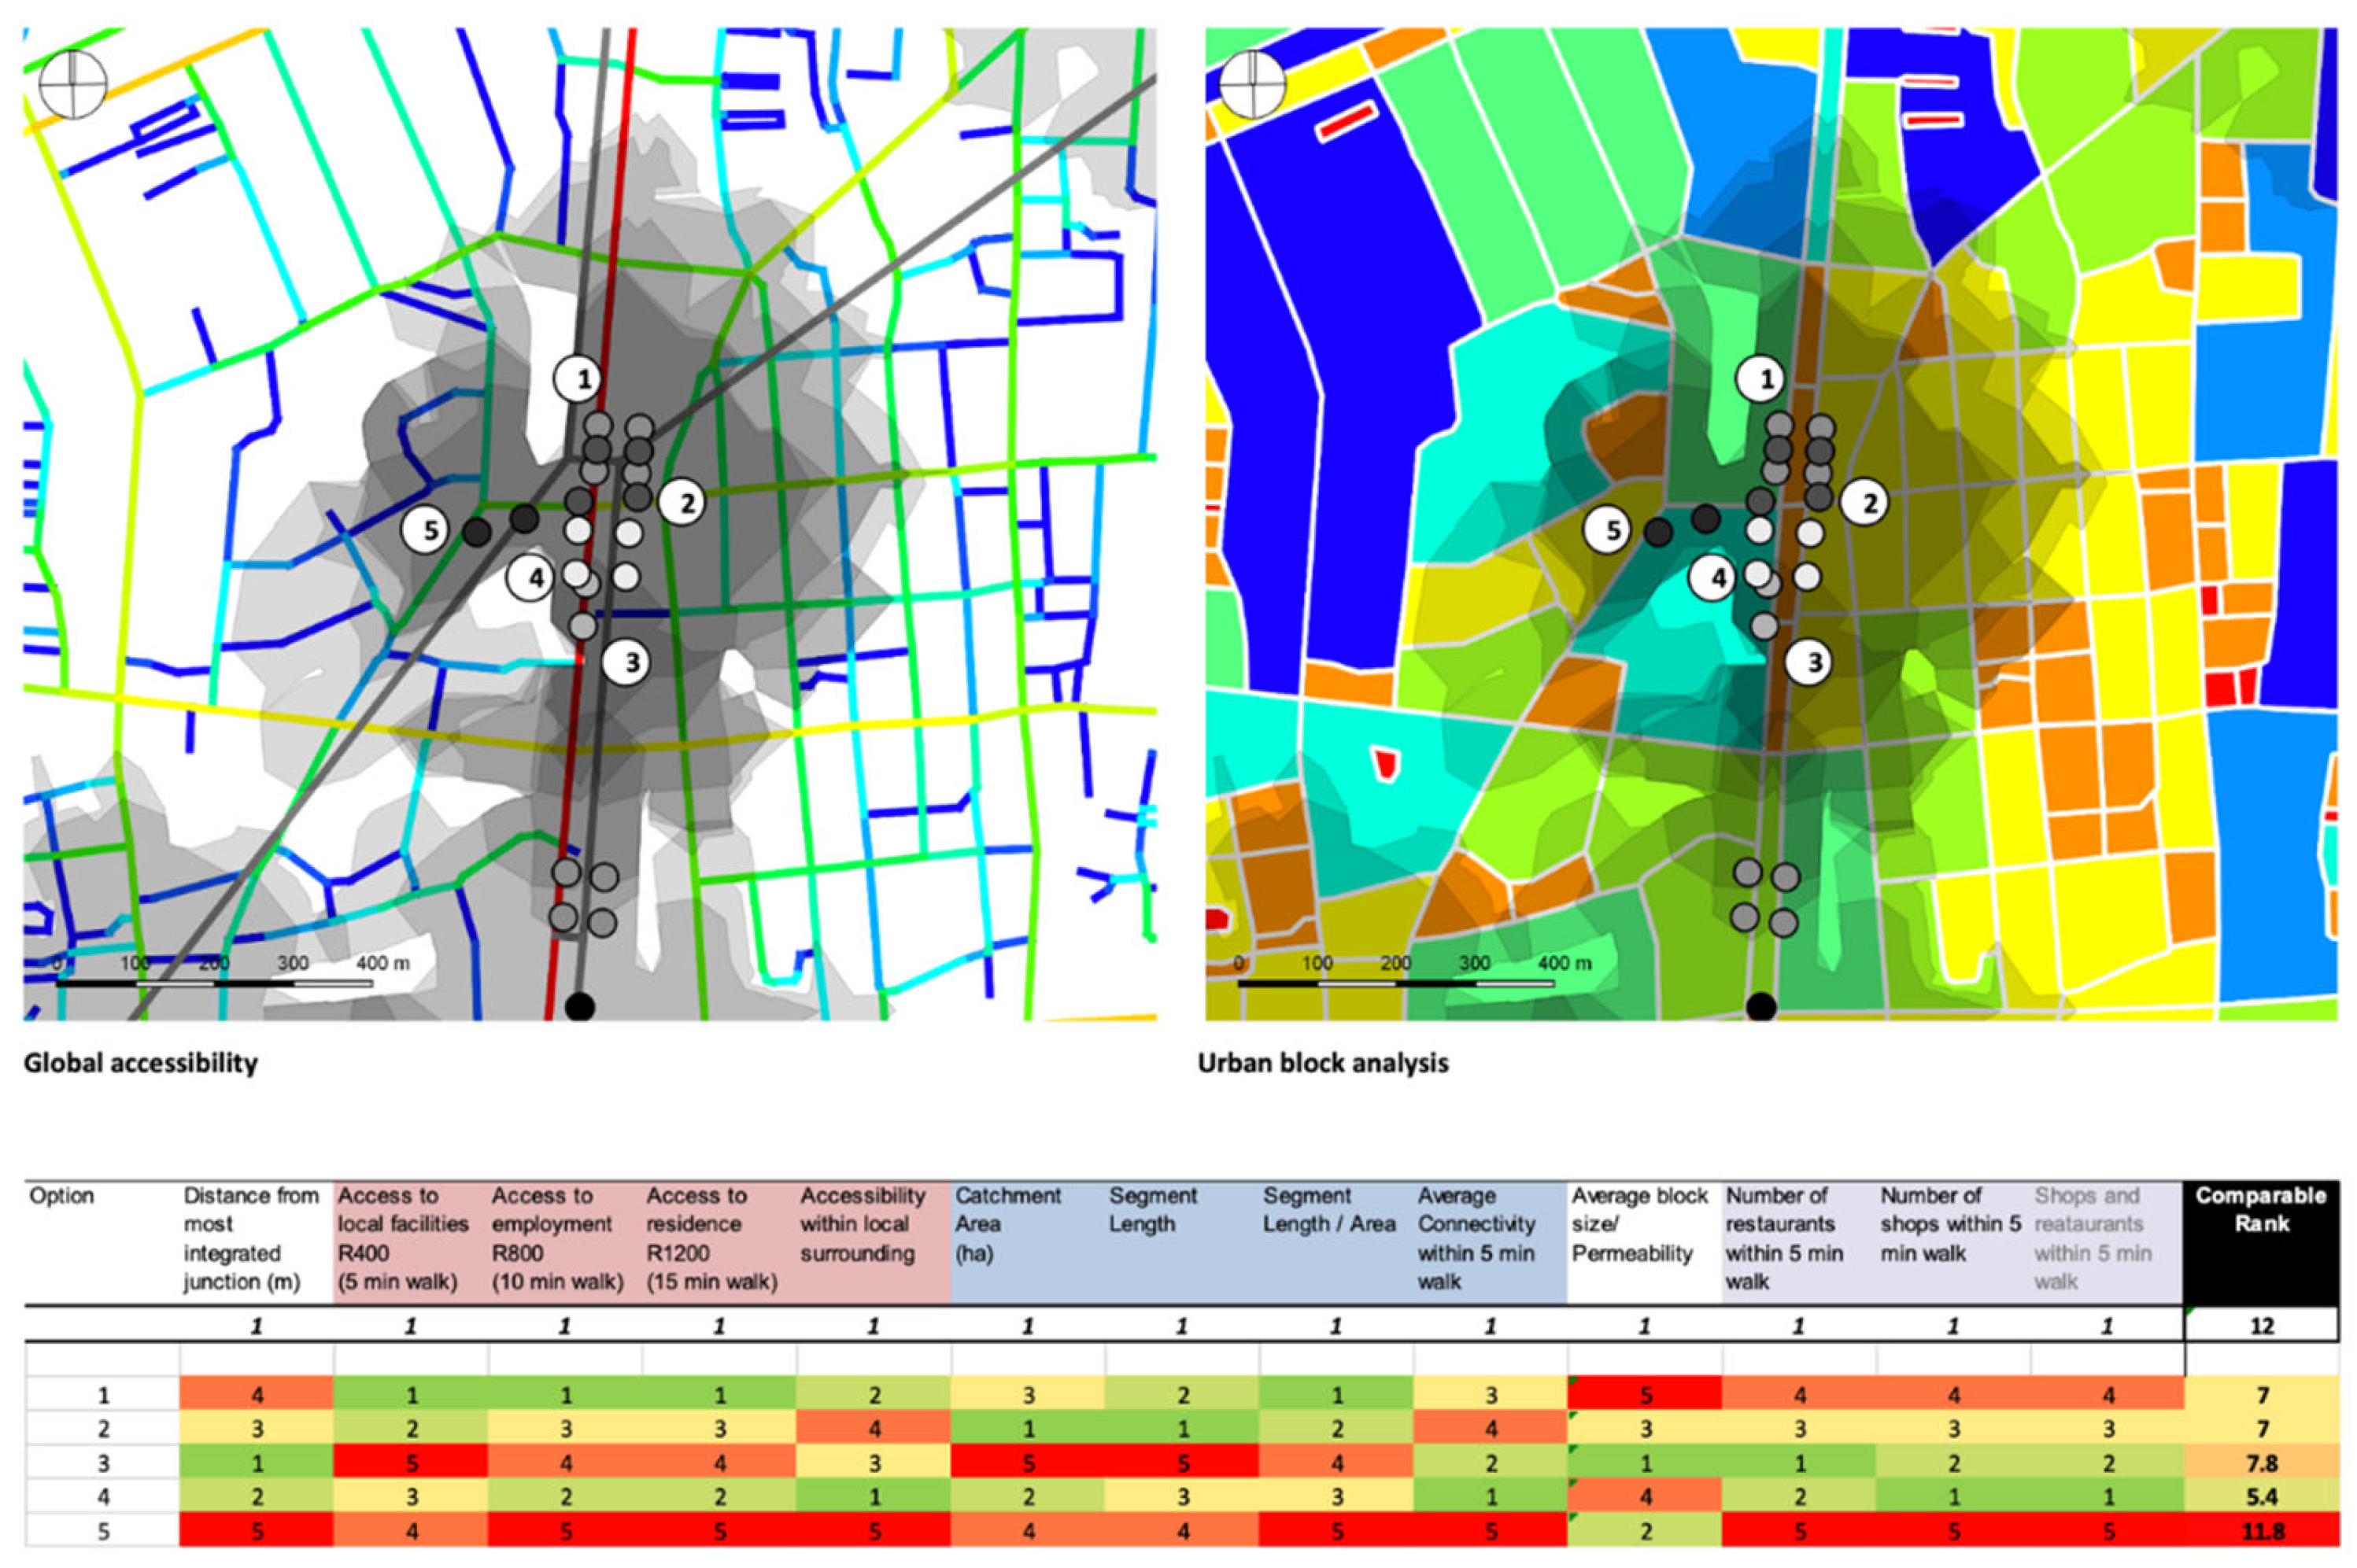Select option marker 1 on the left map
Screen dimensions: 2357x1568
[578, 379]
